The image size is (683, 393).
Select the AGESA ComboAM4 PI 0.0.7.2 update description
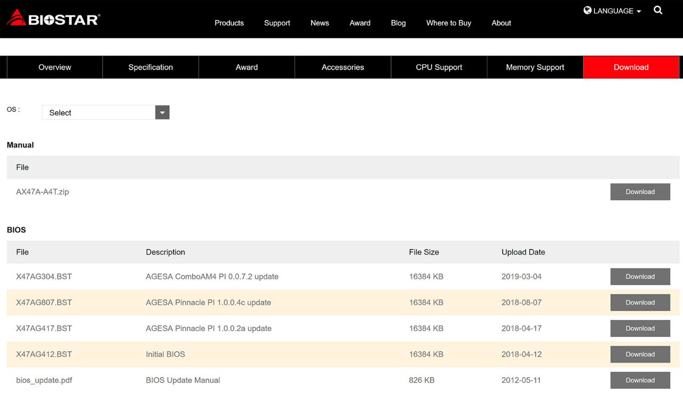pyautogui.click(x=212, y=276)
